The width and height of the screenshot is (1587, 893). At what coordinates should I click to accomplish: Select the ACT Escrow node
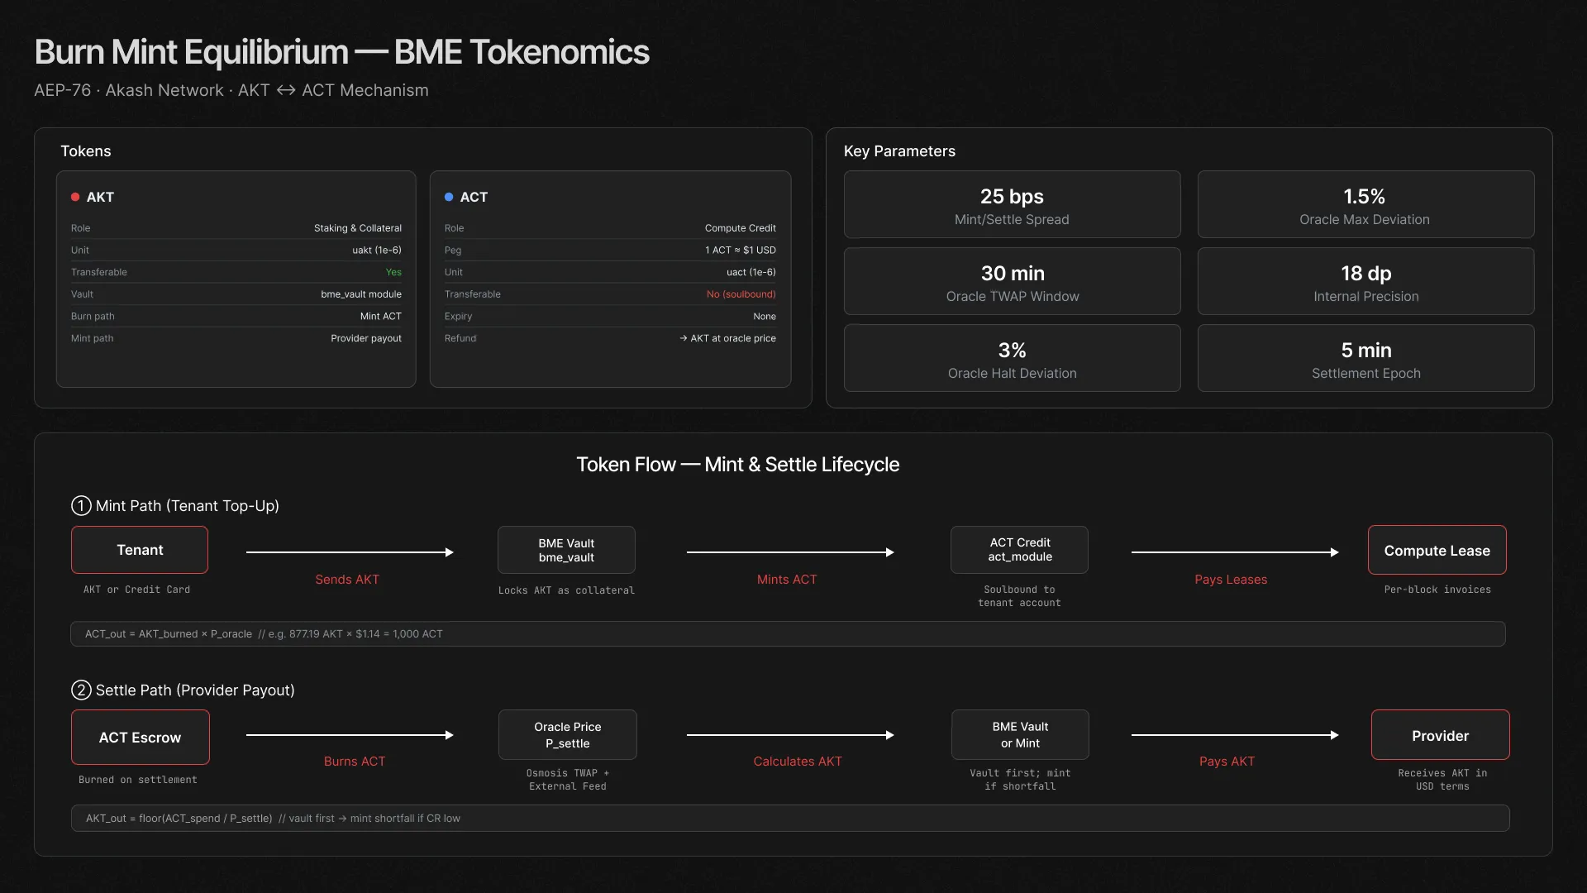139,737
